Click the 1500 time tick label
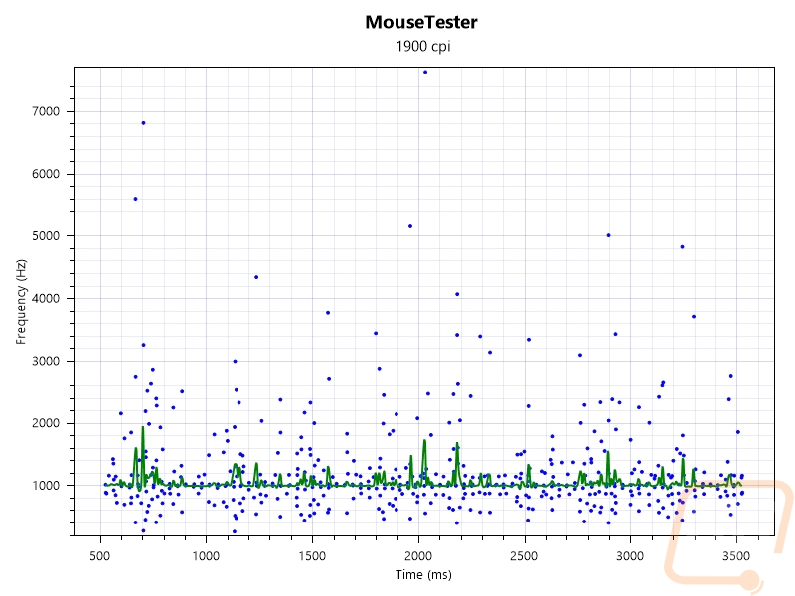The width and height of the screenshot is (795, 596). pos(312,556)
